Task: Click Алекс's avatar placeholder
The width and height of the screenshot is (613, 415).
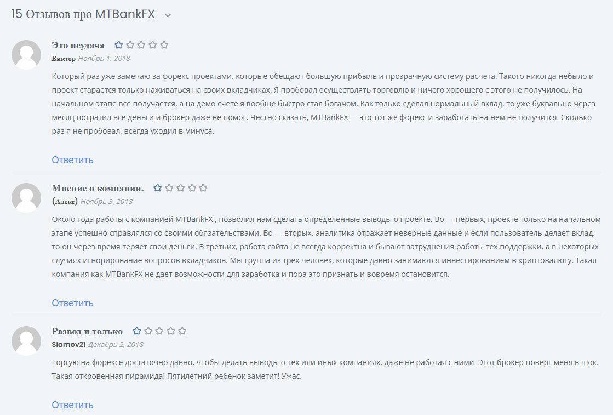Action: click(x=26, y=198)
